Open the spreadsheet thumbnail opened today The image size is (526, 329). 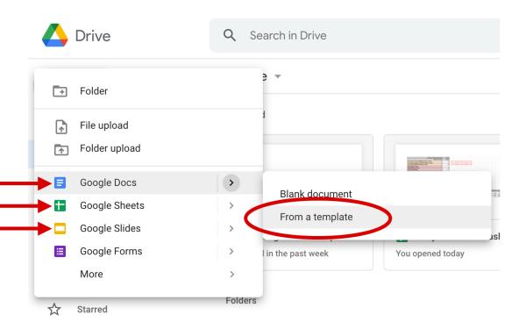click(442, 202)
